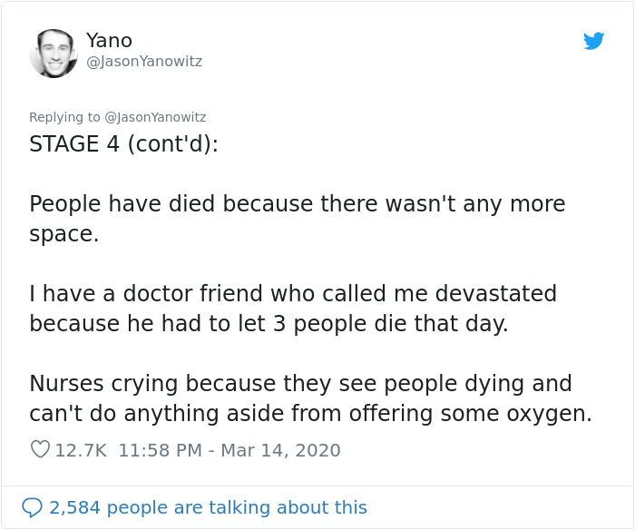This screenshot has width=635, height=530.
Task: Click the "doctor friend" paragraph
Action: pyautogui.click(x=292, y=308)
